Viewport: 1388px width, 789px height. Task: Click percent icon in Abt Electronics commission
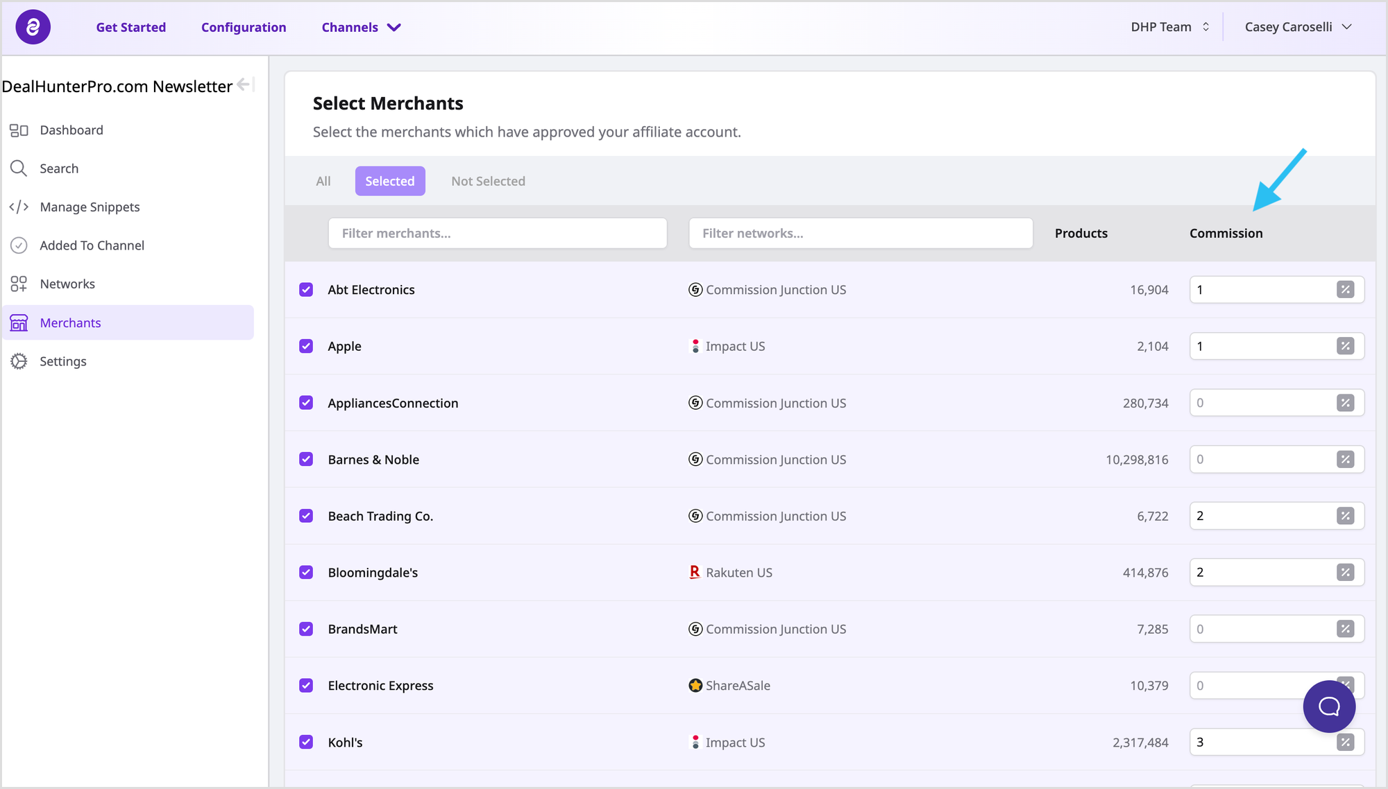pos(1345,290)
